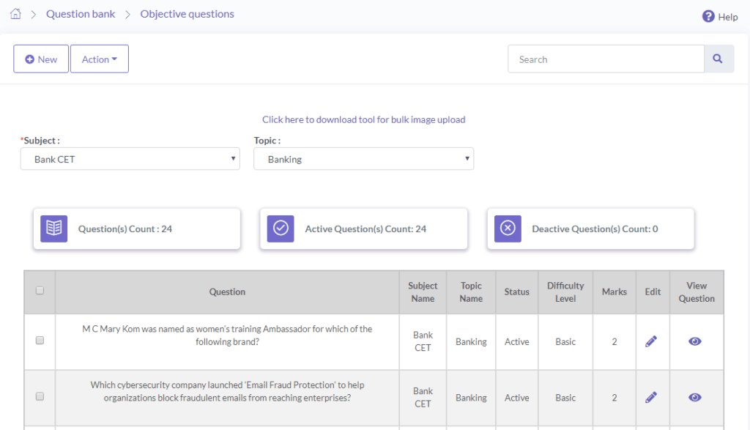View the Mary Kom question using the eye icon
Image resolution: width=750 pixels, height=430 pixels.
pyautogui.click(x=695, y=341)
